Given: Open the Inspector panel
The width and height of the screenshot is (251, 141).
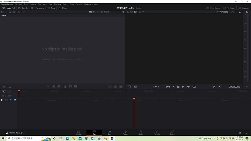Looking at the screenshot, I should 243,8.
